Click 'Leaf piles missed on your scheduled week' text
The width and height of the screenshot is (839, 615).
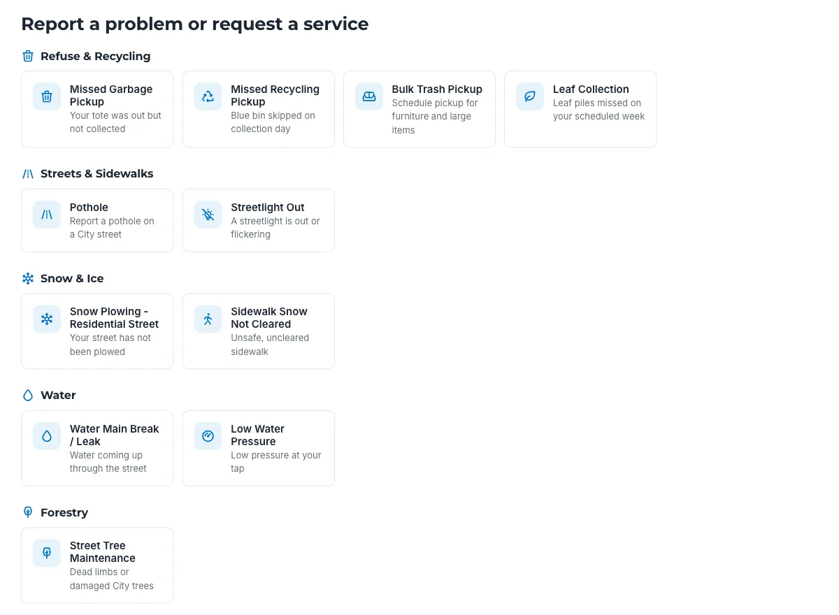coord(599,110)
